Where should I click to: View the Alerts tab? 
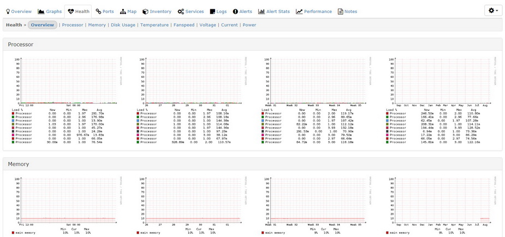pyautogui.click(x=242, y=11)
